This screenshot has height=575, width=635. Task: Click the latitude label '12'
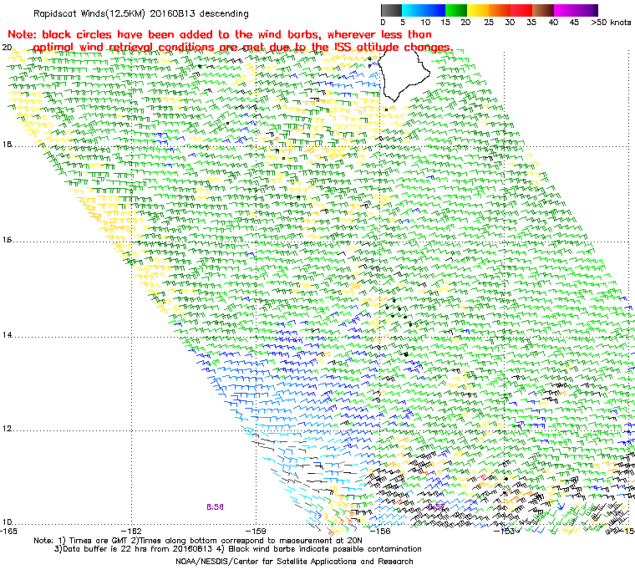[x=7, y=429]
